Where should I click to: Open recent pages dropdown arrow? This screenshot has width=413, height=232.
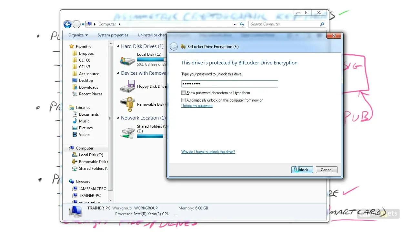tap(83, 24)
